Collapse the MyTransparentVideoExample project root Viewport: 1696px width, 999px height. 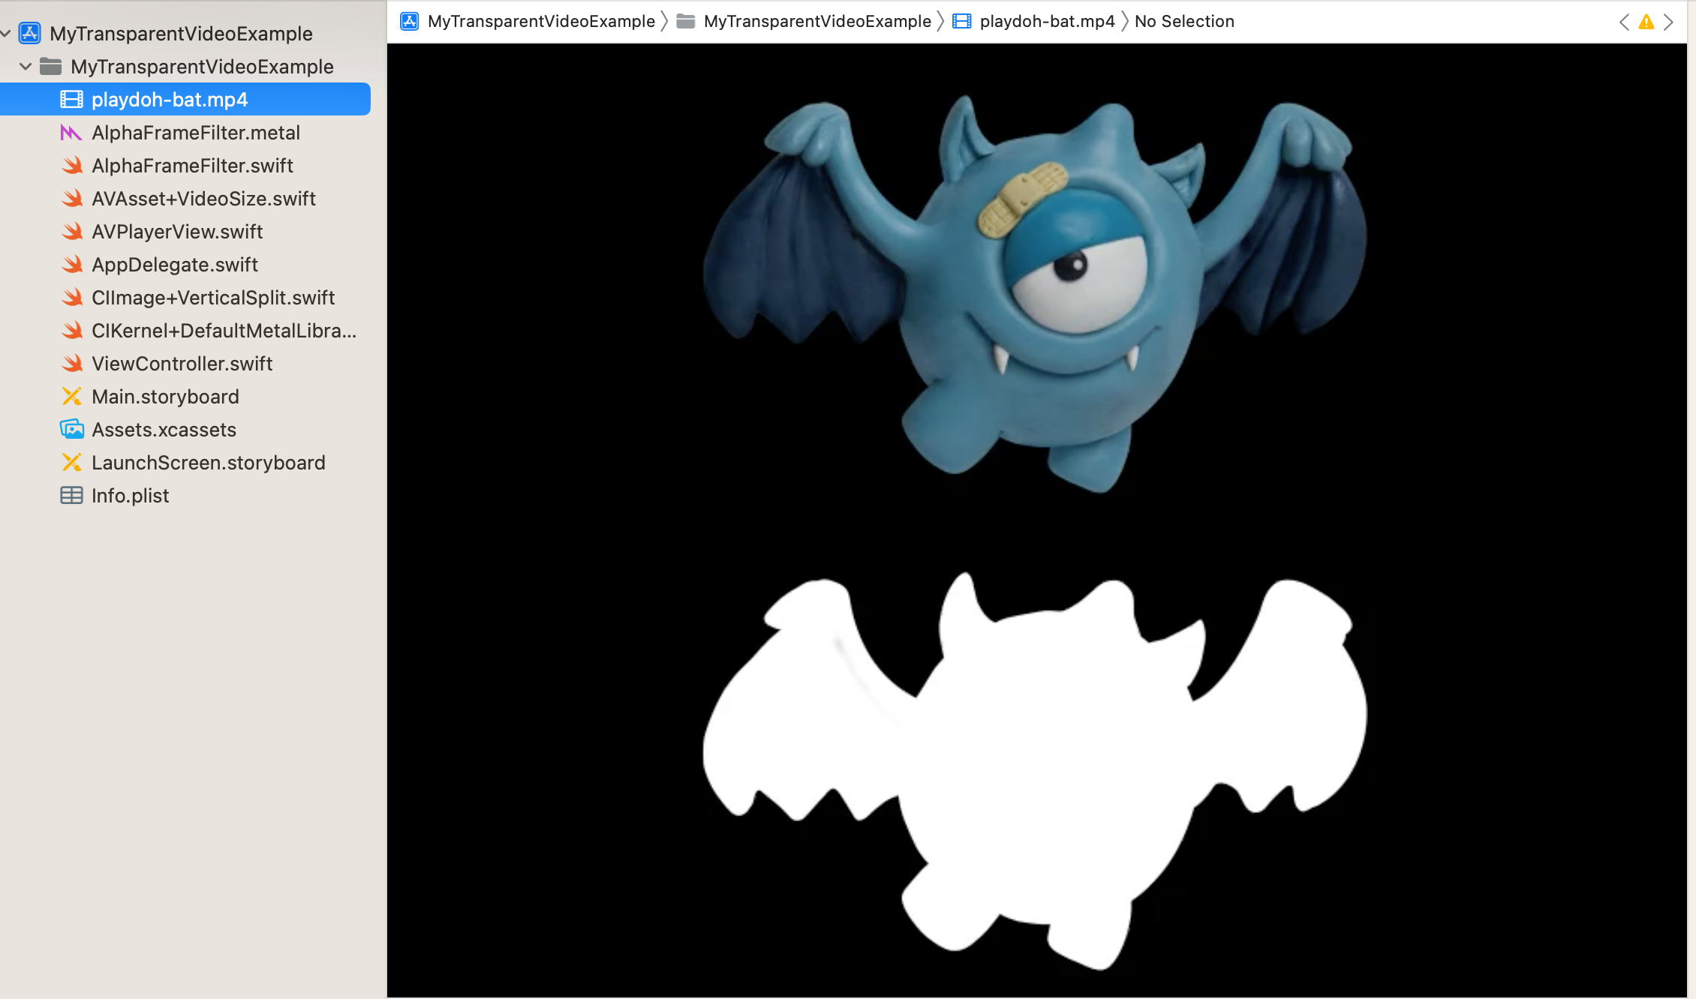pyautogui.click(x=5, y=34)
